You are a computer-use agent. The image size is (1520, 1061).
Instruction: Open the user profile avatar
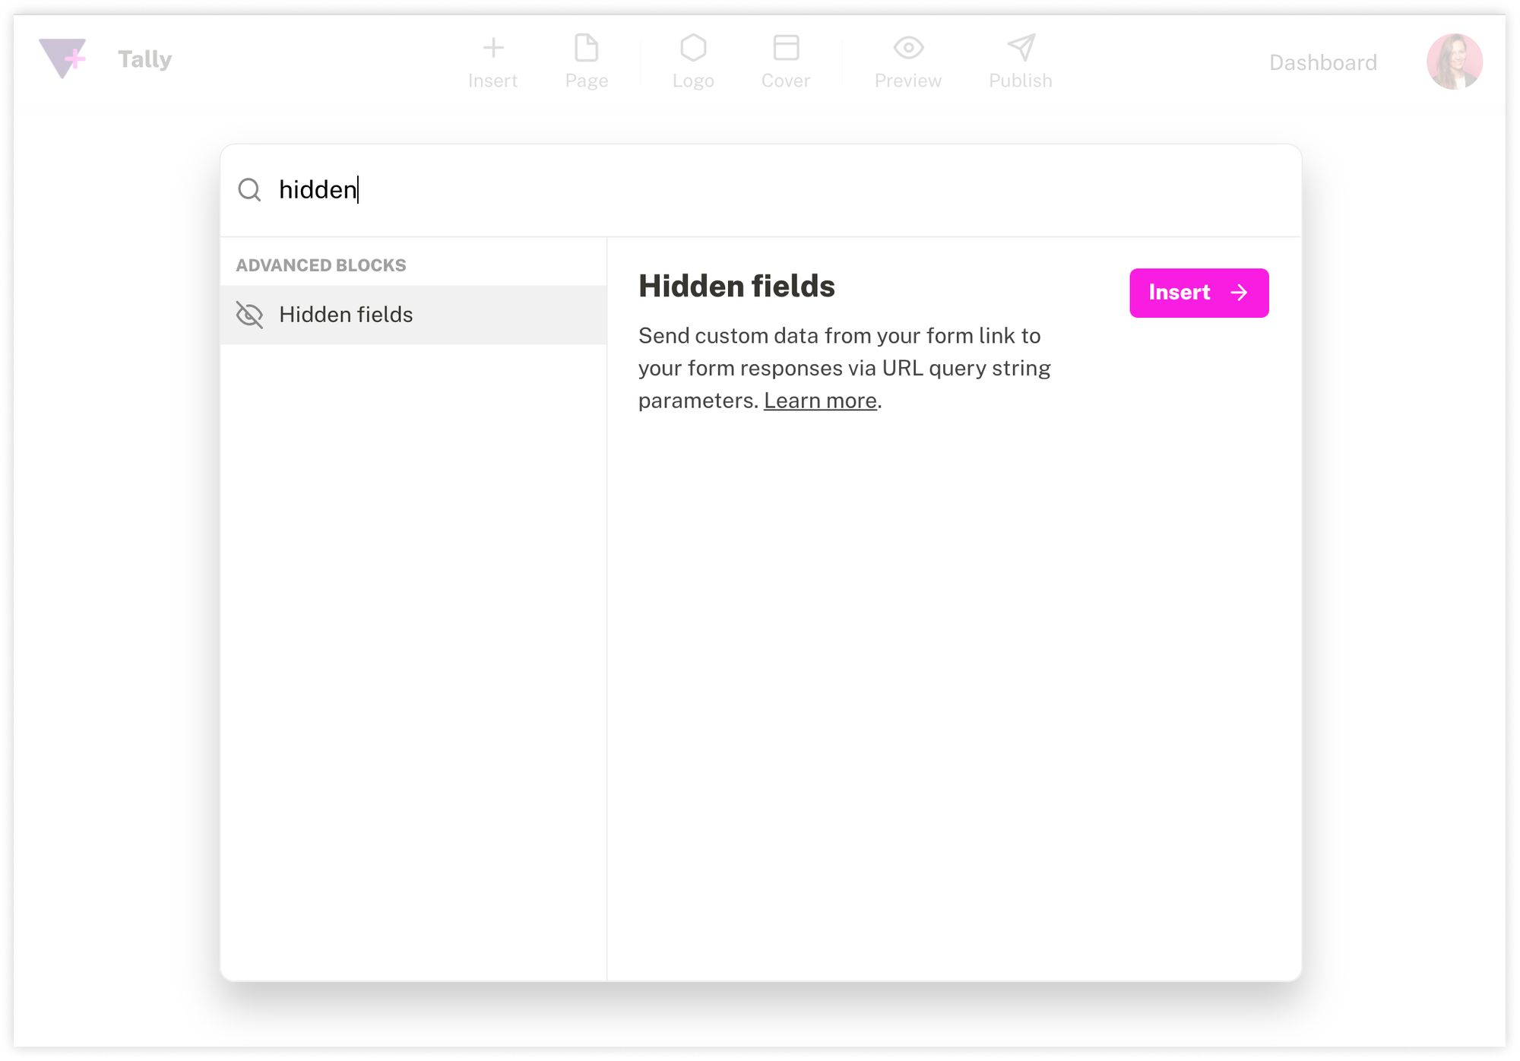tap(1454, 62)
